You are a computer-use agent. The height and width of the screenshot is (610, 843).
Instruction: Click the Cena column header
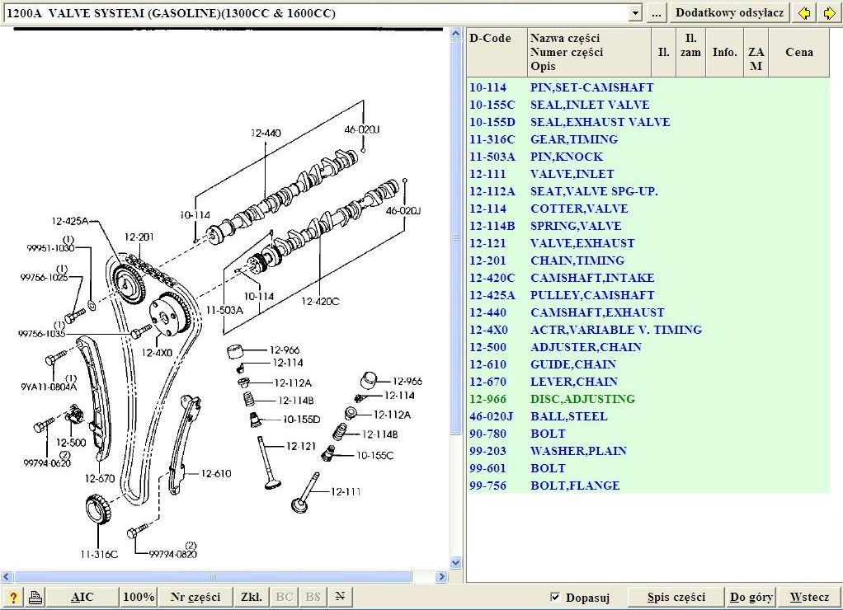[x=798, y=52]
